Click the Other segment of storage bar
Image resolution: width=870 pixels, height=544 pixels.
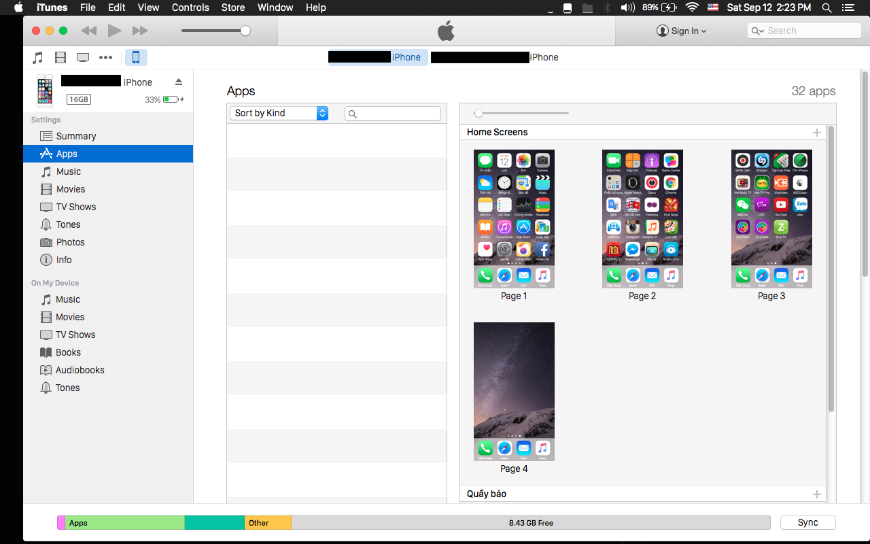[x=268, y=523]
